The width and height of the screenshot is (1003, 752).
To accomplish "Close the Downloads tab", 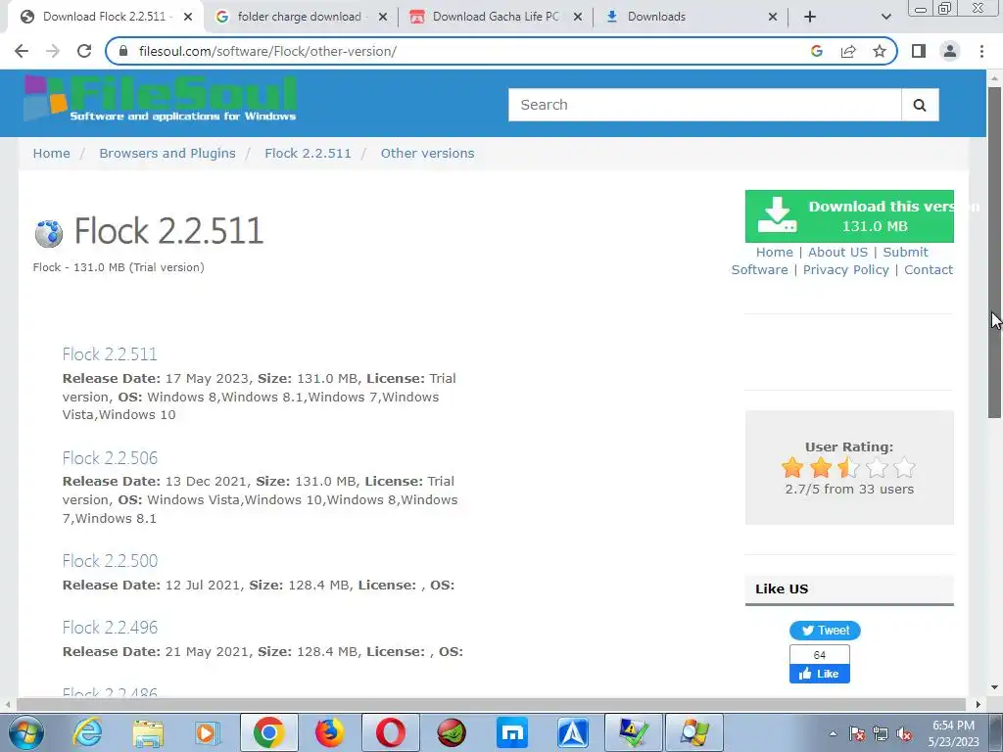I will point(772,17).
